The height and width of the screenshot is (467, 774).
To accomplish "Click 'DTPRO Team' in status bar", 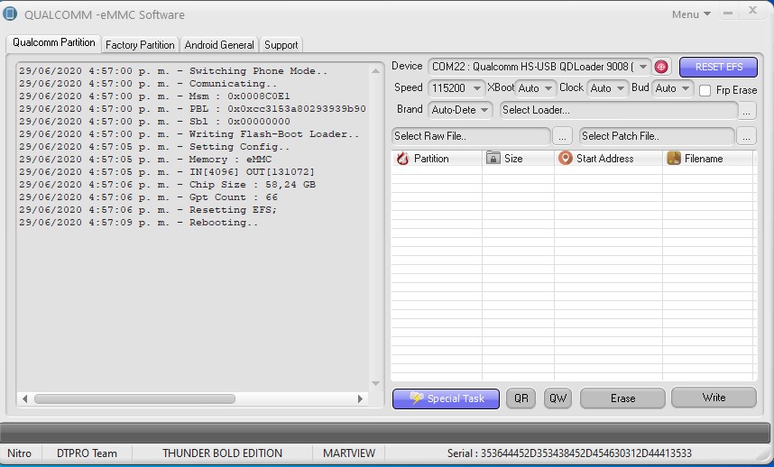I will click(87, 453).
